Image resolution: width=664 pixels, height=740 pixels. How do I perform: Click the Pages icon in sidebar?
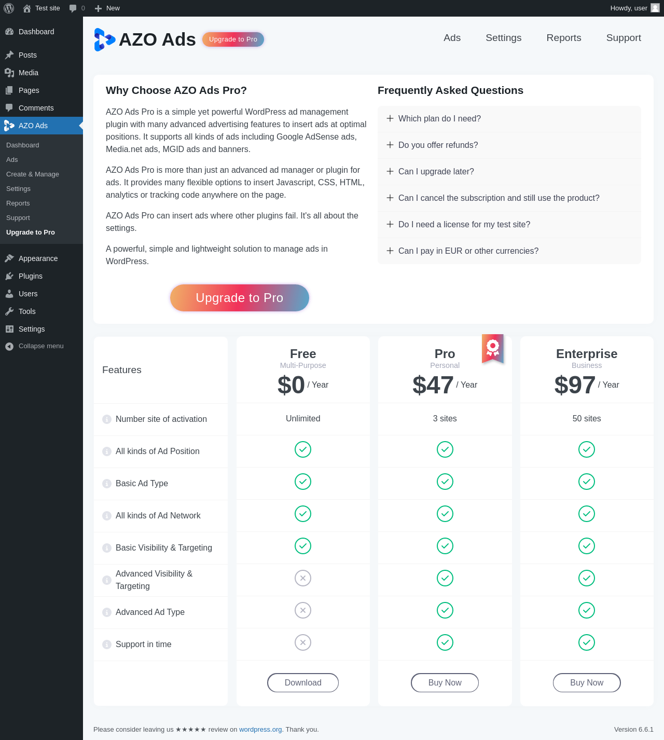click(x=9, y=90)
